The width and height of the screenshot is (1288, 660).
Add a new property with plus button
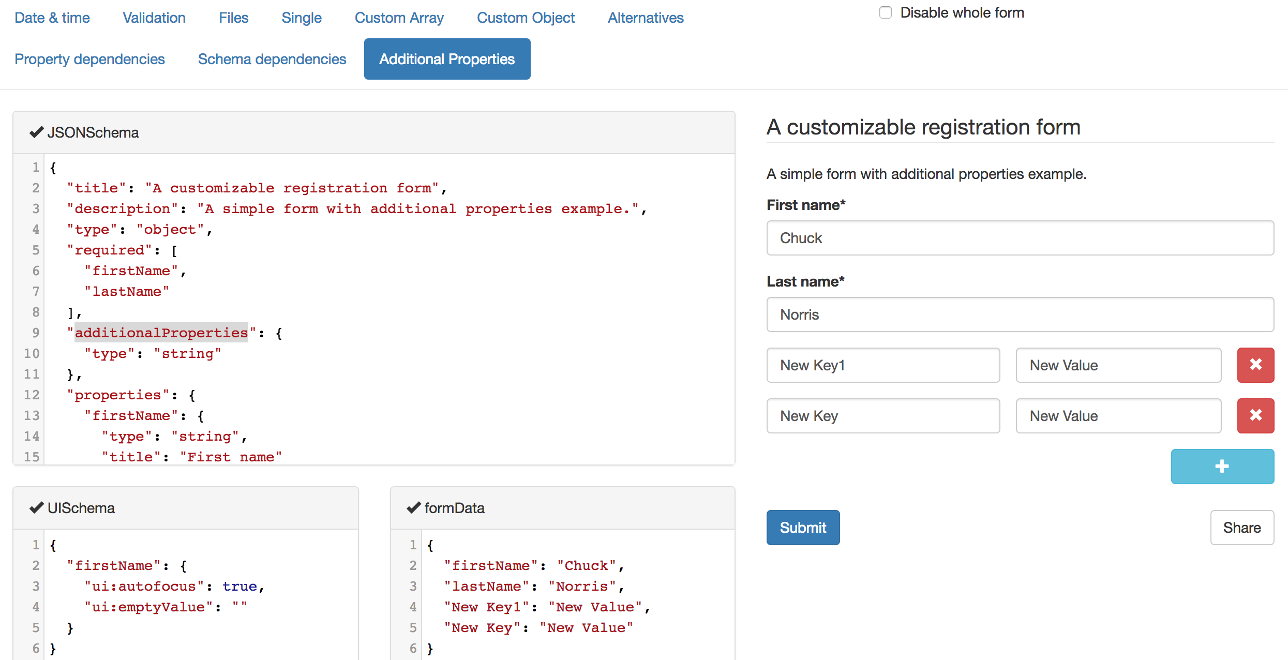click(1222, 467)
